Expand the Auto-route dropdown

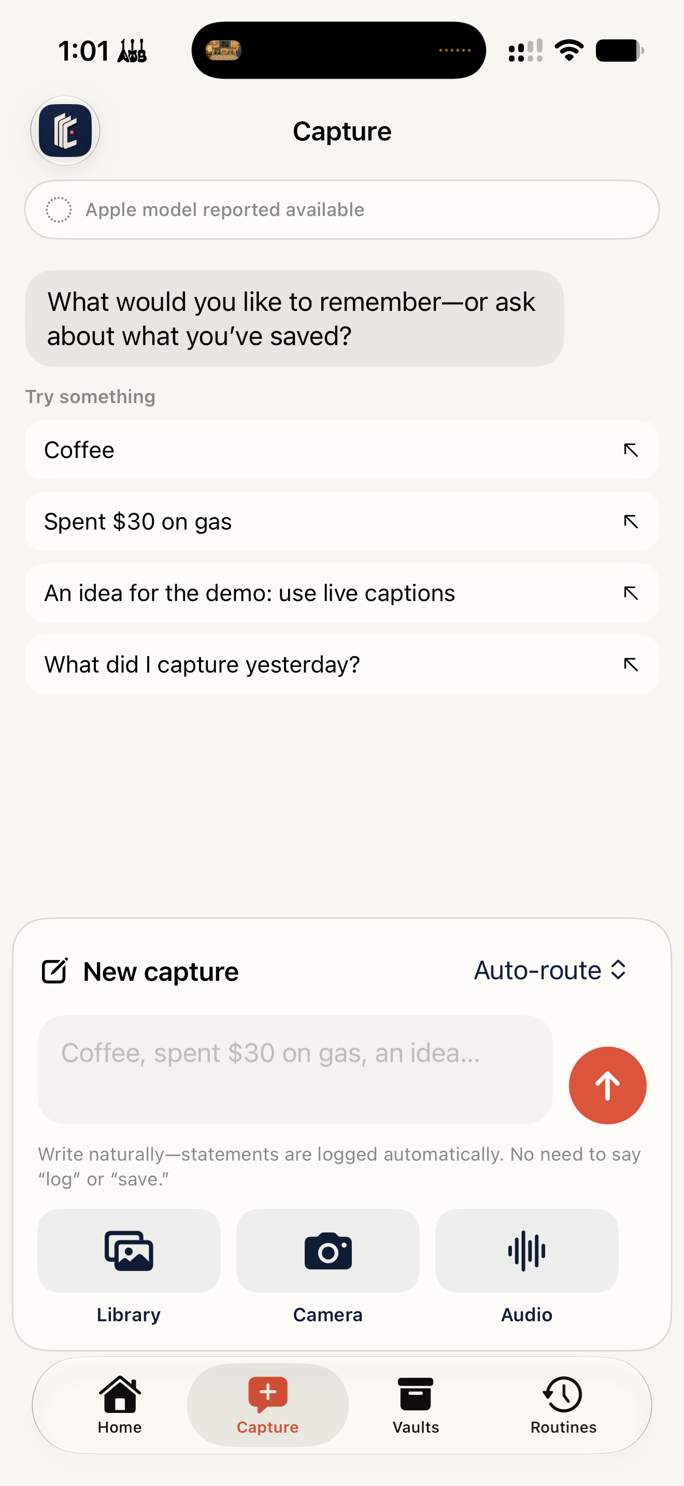[550, 970]
